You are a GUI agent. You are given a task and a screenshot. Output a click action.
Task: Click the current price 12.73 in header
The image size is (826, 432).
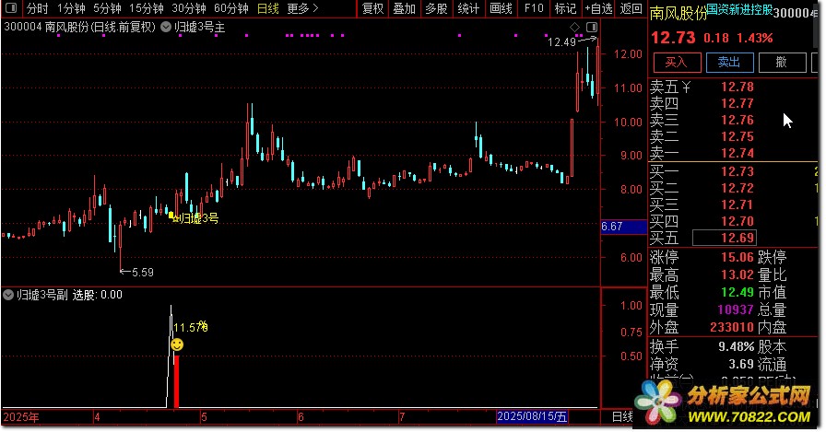coord(673,38)
